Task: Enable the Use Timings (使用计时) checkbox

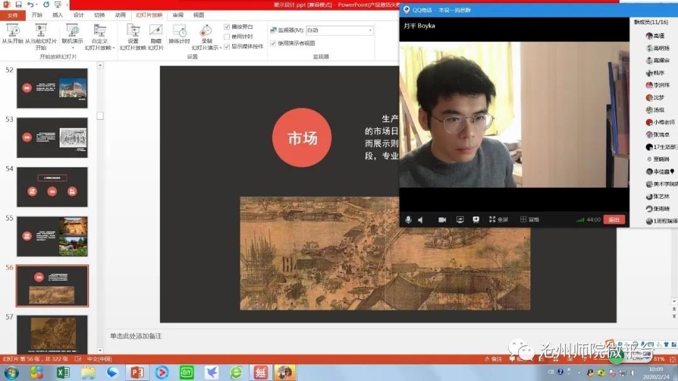Action: pos(227,36)
